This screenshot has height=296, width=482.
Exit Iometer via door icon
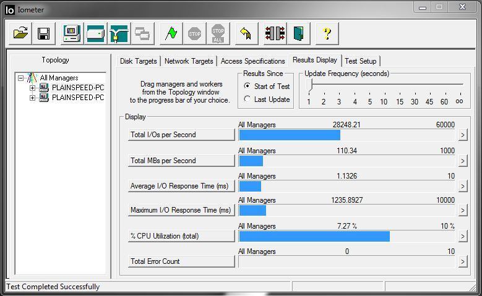coord(298,33)
